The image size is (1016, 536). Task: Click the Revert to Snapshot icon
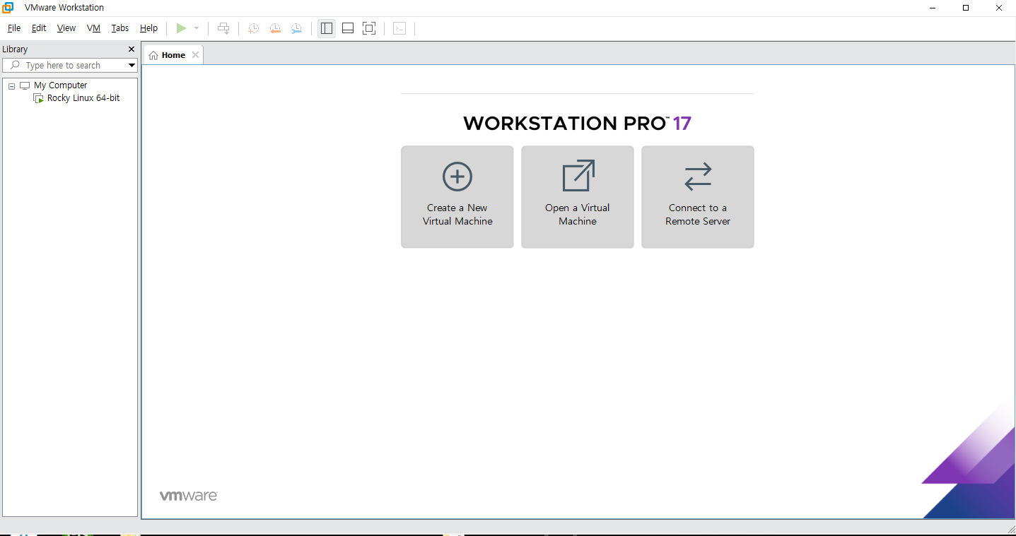(275, 28)
